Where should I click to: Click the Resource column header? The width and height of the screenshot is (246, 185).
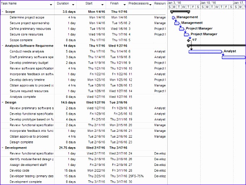160,3
